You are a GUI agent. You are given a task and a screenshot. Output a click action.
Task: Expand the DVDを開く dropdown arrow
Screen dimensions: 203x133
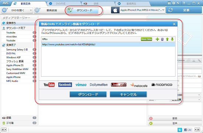31,10
